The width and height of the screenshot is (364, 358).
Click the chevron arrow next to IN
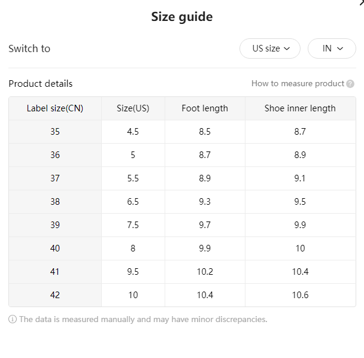click(x=340, y=48)
